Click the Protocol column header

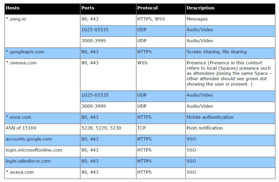161,9
